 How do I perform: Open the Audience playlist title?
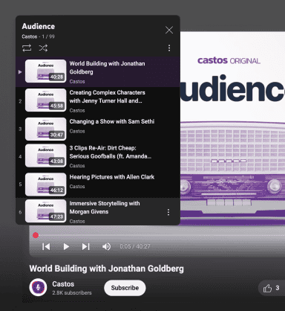tap(39, 26)
